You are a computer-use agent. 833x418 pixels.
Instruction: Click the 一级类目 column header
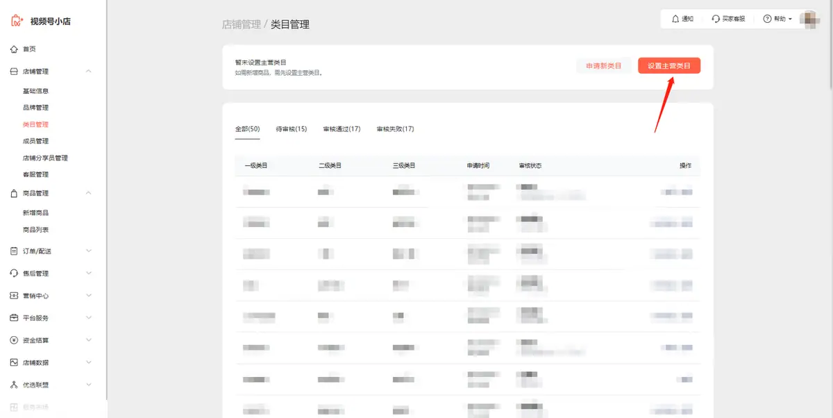[x=255, y=166]
